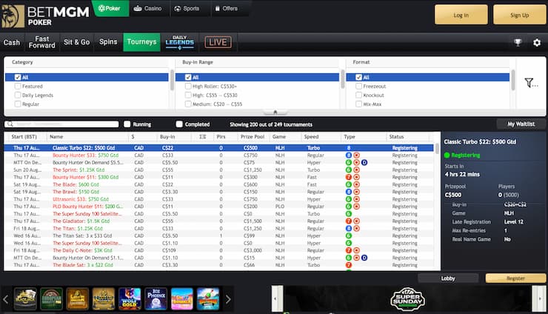548x314 pixels.
Task: Check the Freezeout format filter
Action: pyautogui.click(x=358, y=86)
